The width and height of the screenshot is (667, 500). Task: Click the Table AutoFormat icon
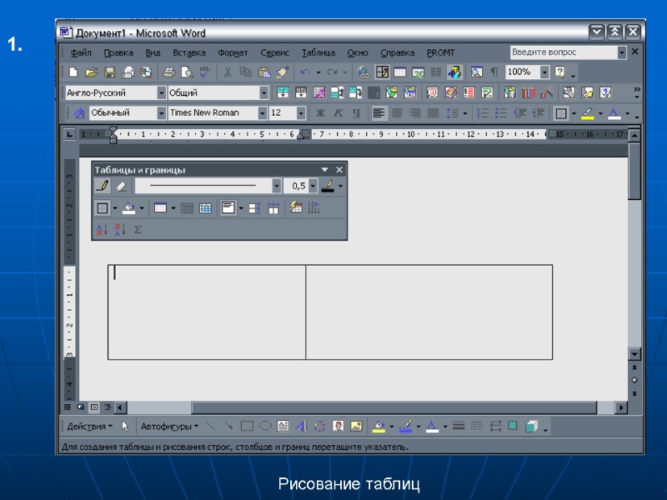[x=296, y=207]
